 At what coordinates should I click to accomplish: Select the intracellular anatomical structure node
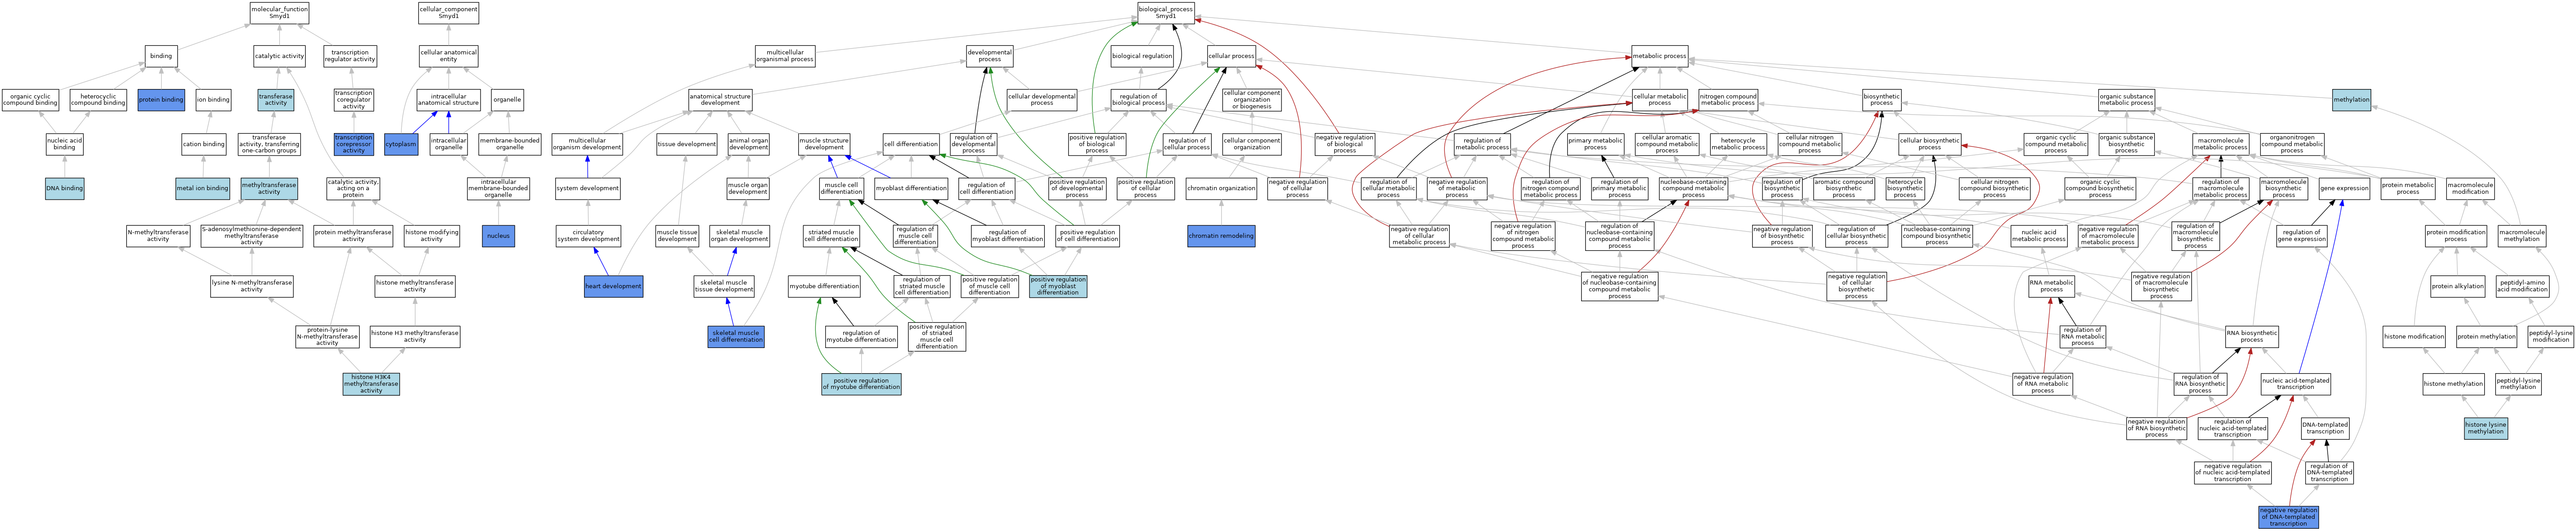(448, 100)
